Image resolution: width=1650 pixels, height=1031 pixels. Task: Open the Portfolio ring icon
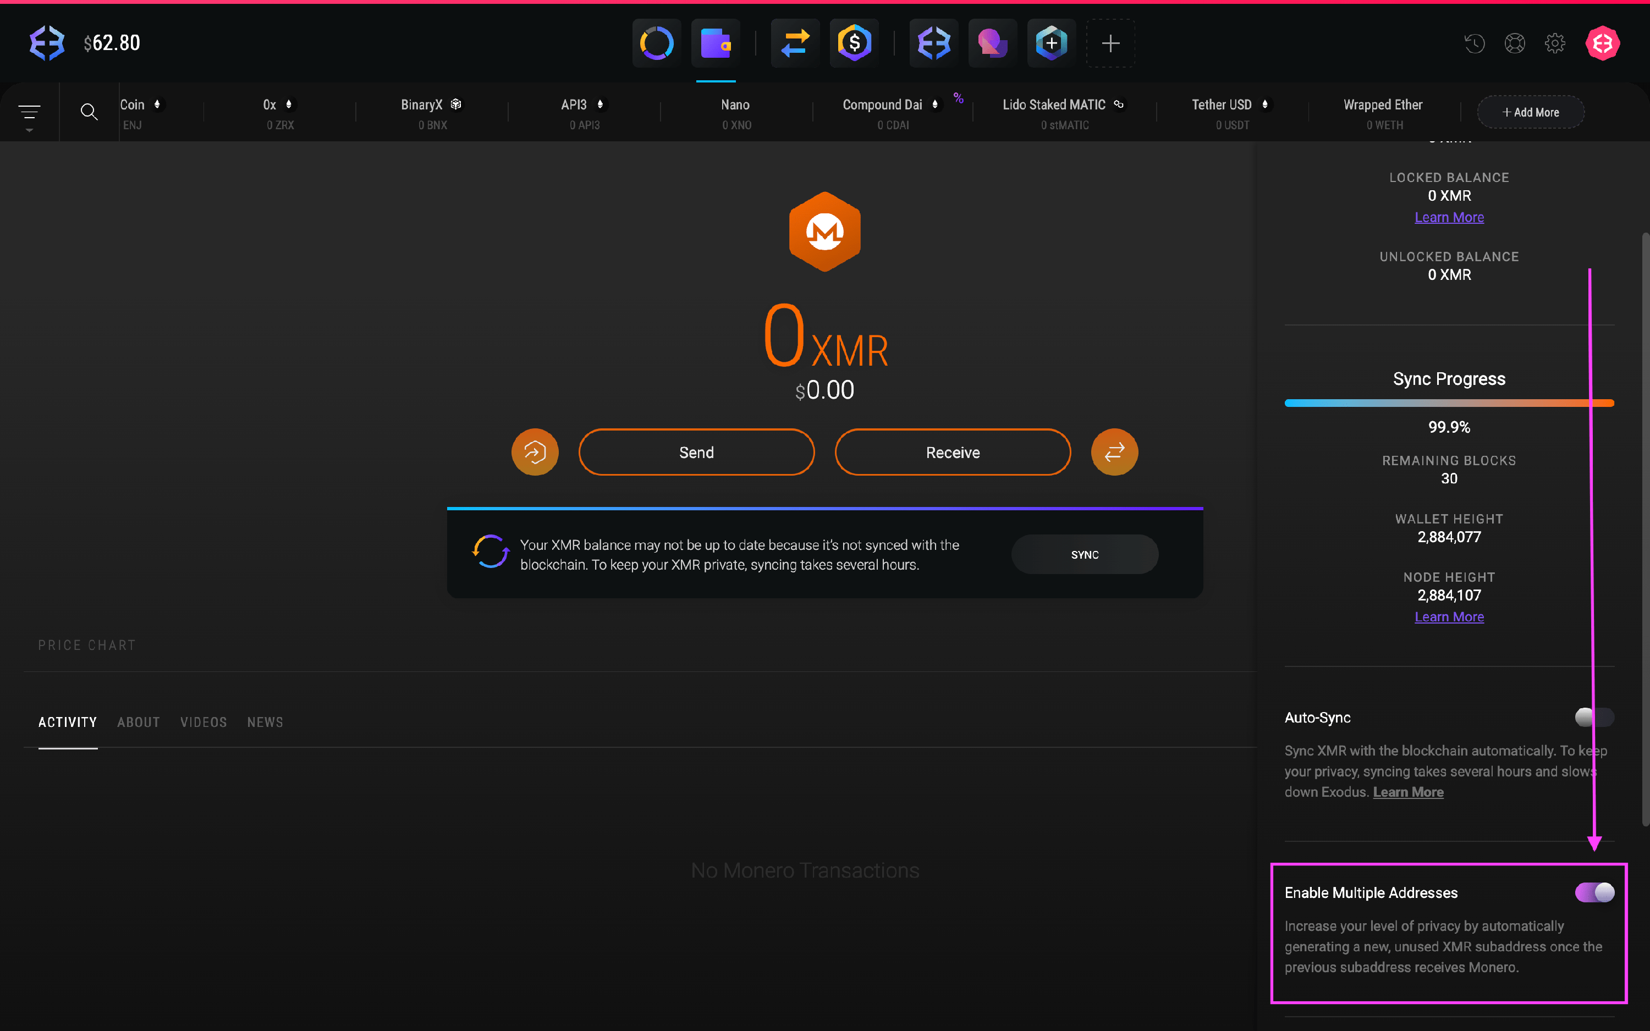[x=657, y=43]
